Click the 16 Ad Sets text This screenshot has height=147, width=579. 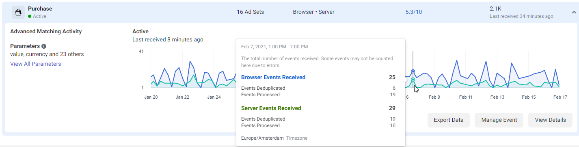251,12
